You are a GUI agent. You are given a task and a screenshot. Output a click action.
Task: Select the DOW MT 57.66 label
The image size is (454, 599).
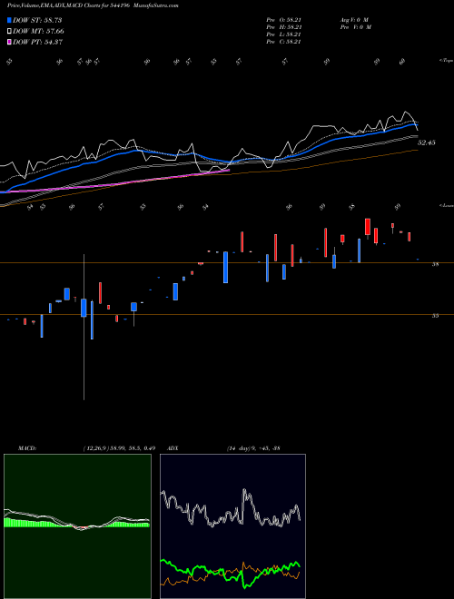coord(39,32)
